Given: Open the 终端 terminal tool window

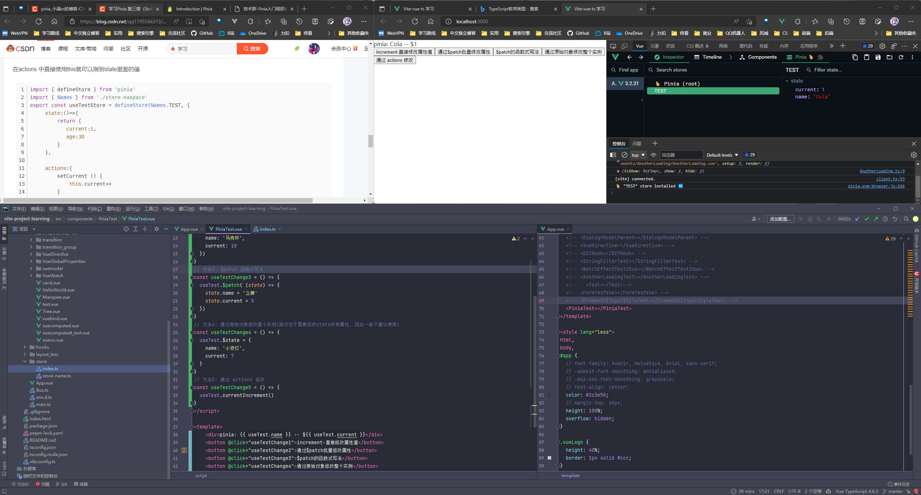Looking at the screenshot, I should point(81,484).
